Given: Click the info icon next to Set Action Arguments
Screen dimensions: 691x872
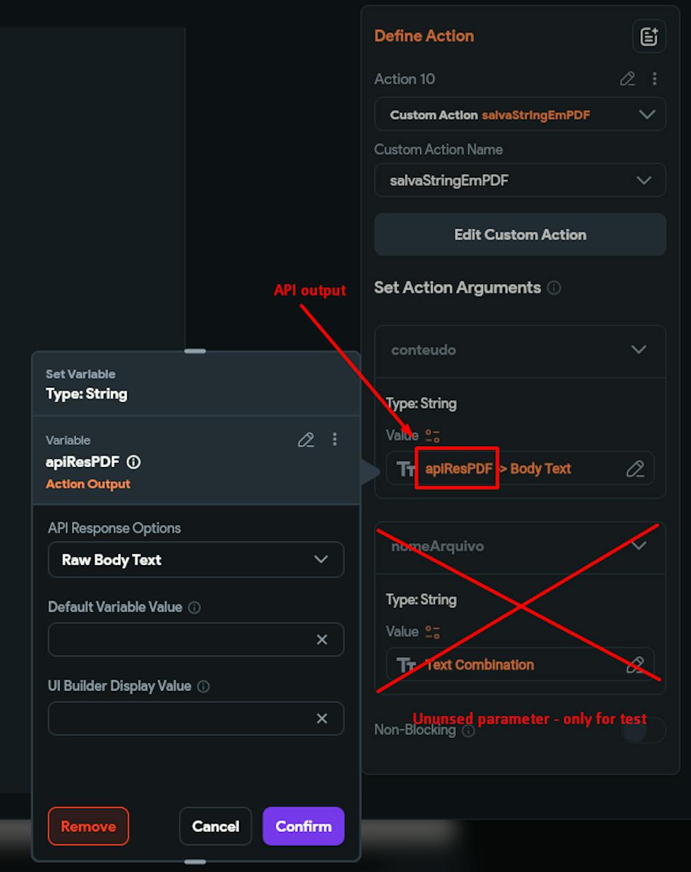Looking at the screenshot, I should pos(554,287).
